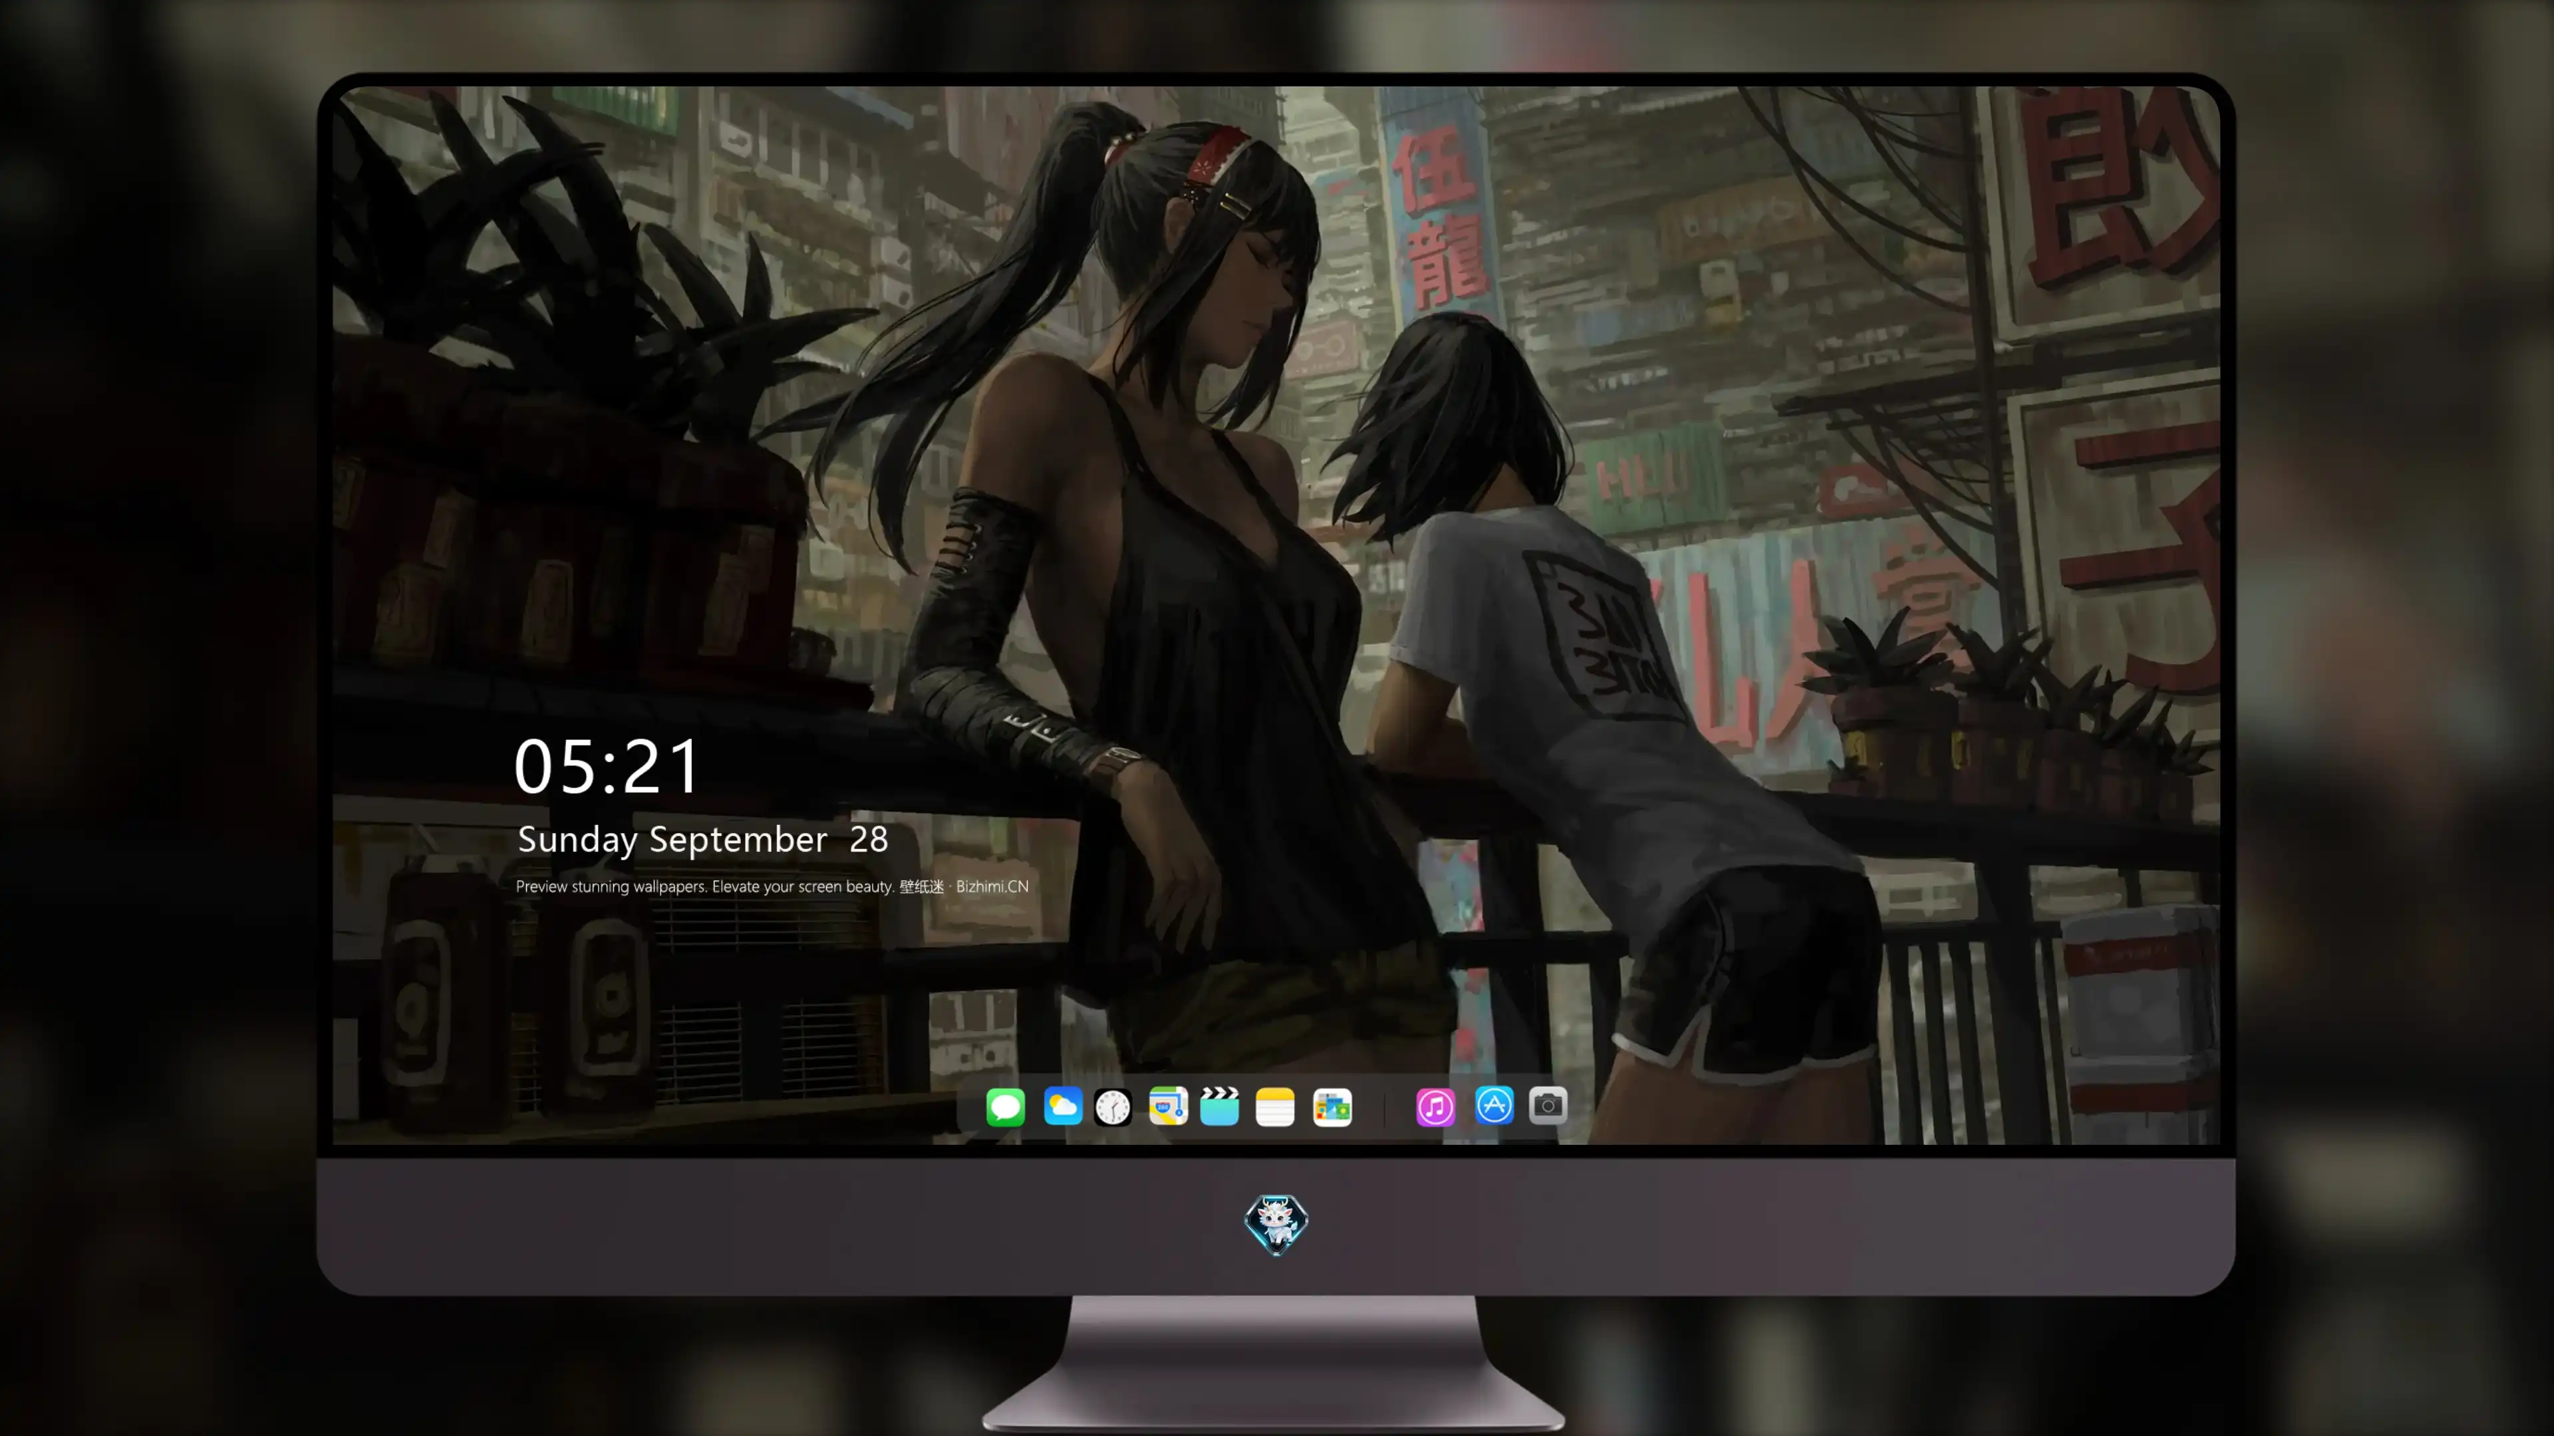This screenshot has width=2554, height=1436.
Task: Launch the Videos clapperboard app
Action: [1220, 1106]
